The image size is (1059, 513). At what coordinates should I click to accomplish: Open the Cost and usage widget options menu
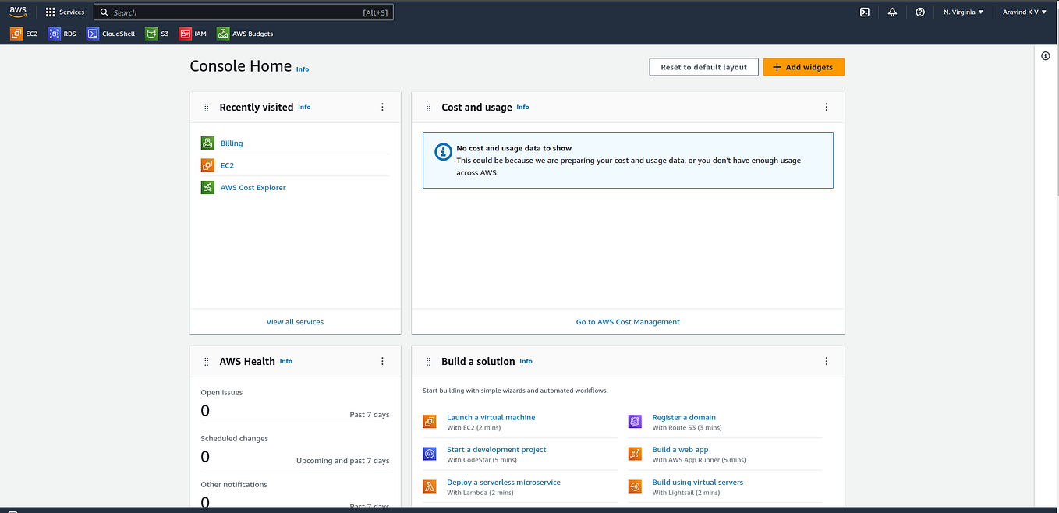click(826, 107)
